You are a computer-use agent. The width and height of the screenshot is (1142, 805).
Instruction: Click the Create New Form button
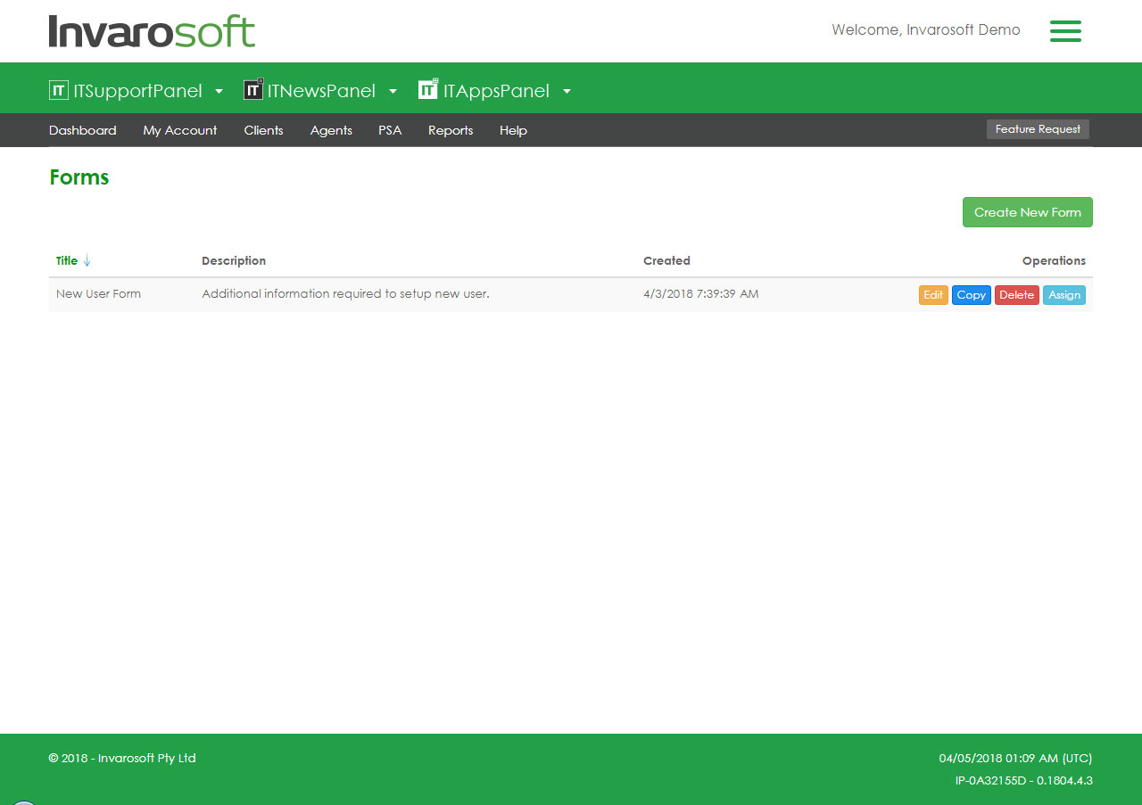(1027, 212)
